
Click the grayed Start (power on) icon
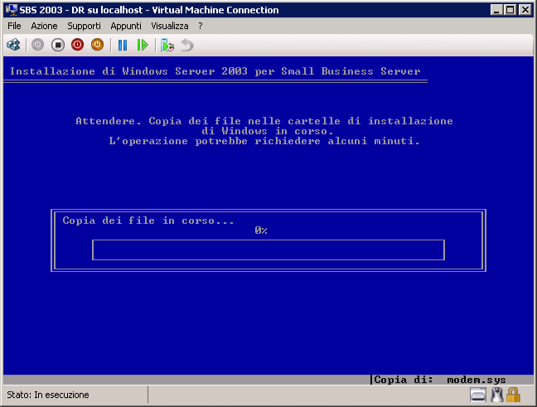point(37,45)
